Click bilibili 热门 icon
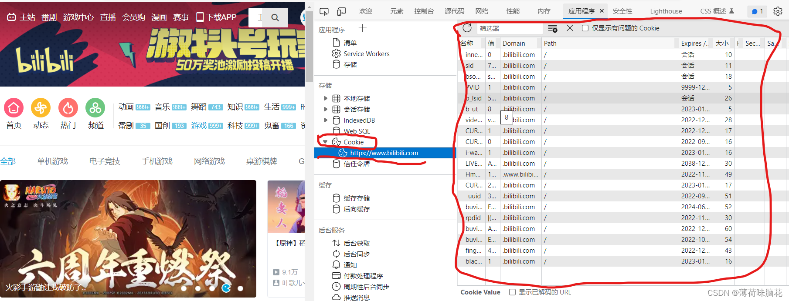Viewport: 789px width, 301px height. coord(68,108)
